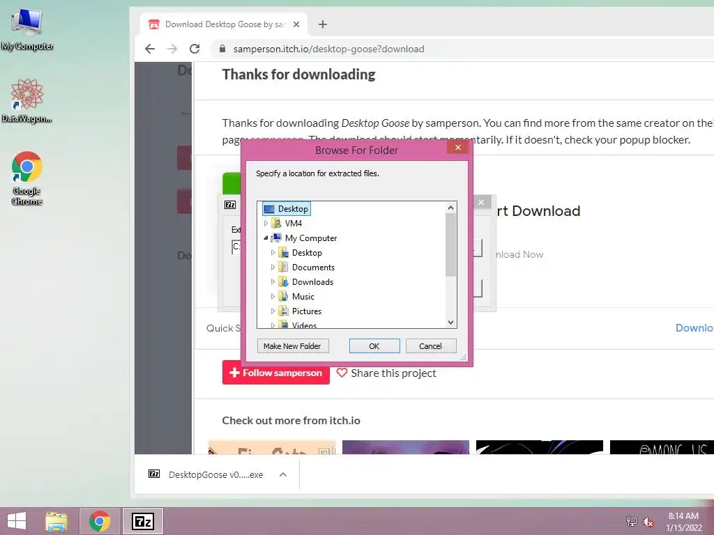This screenshot has height=535, width=714.
Task: Switch to 7-Zip in the taskbar
Action: pyautogui.click(x=142, y=521)
